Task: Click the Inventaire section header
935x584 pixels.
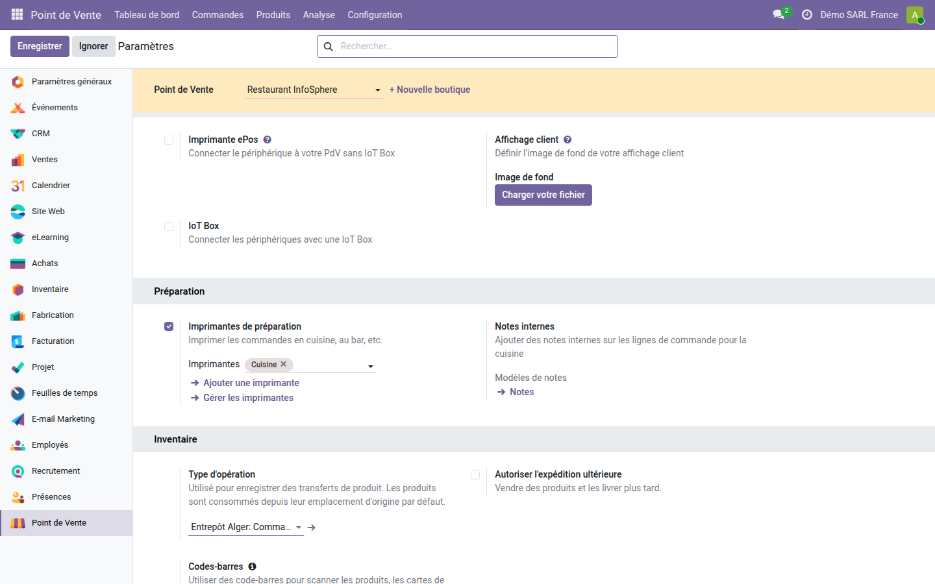Action: (x=175, y=439)
